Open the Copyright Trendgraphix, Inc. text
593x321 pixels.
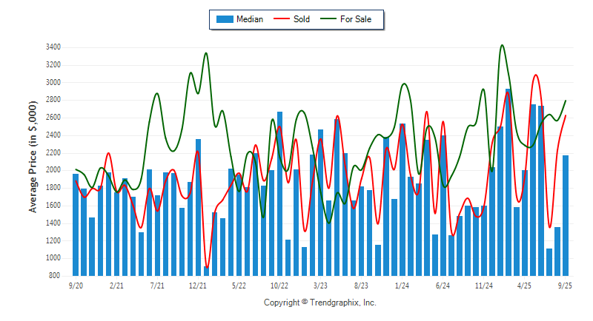319,303
